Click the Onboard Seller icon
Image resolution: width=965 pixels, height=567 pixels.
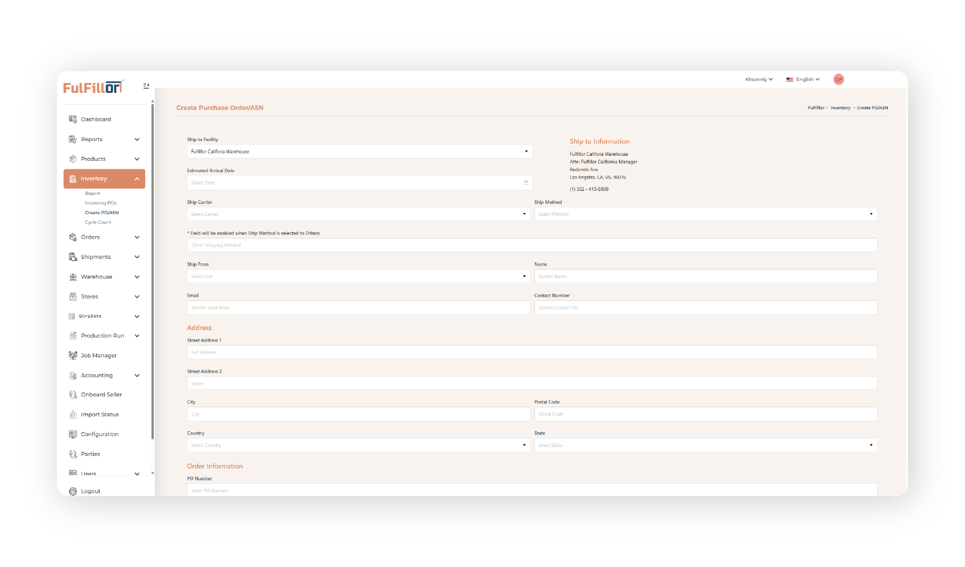[x=73, y=395]
